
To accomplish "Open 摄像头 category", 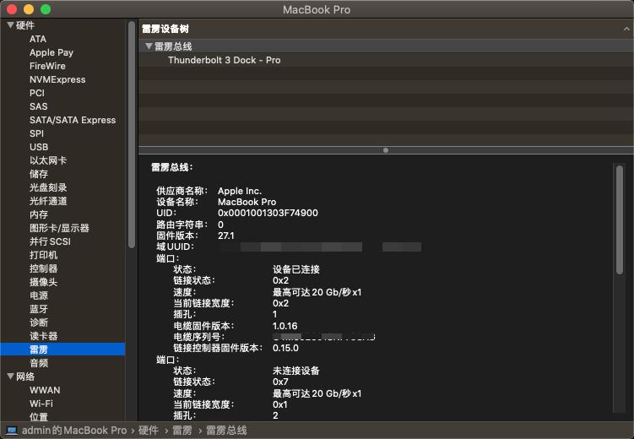I will tap(43, 282).
